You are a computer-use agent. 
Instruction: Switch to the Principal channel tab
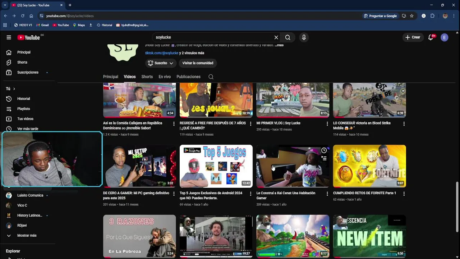(x=110, y=77)
